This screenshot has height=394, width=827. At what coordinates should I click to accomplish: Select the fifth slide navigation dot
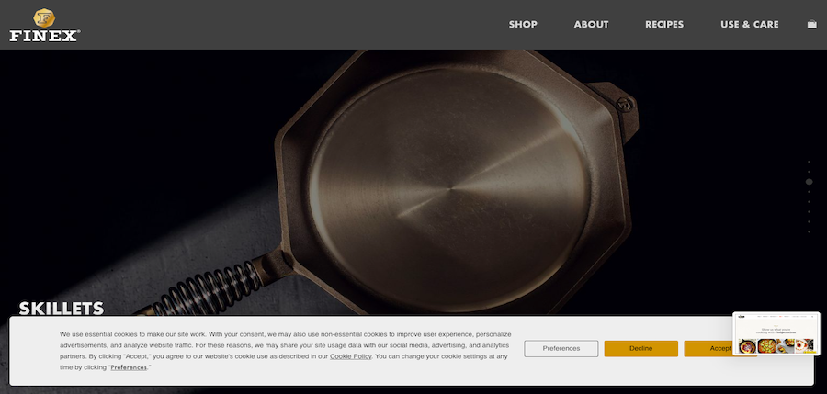click(x=809, y=202)
